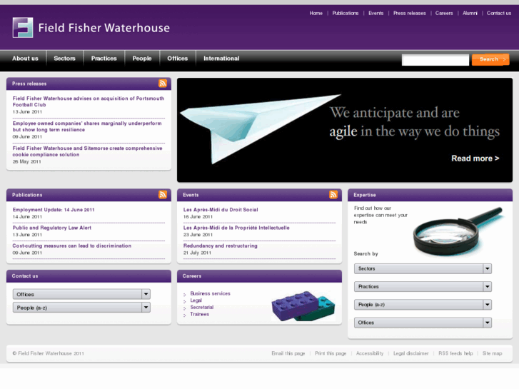Open Cost-cutting measures can lead to discrimination
519x389 pixels.
point(72,246)
